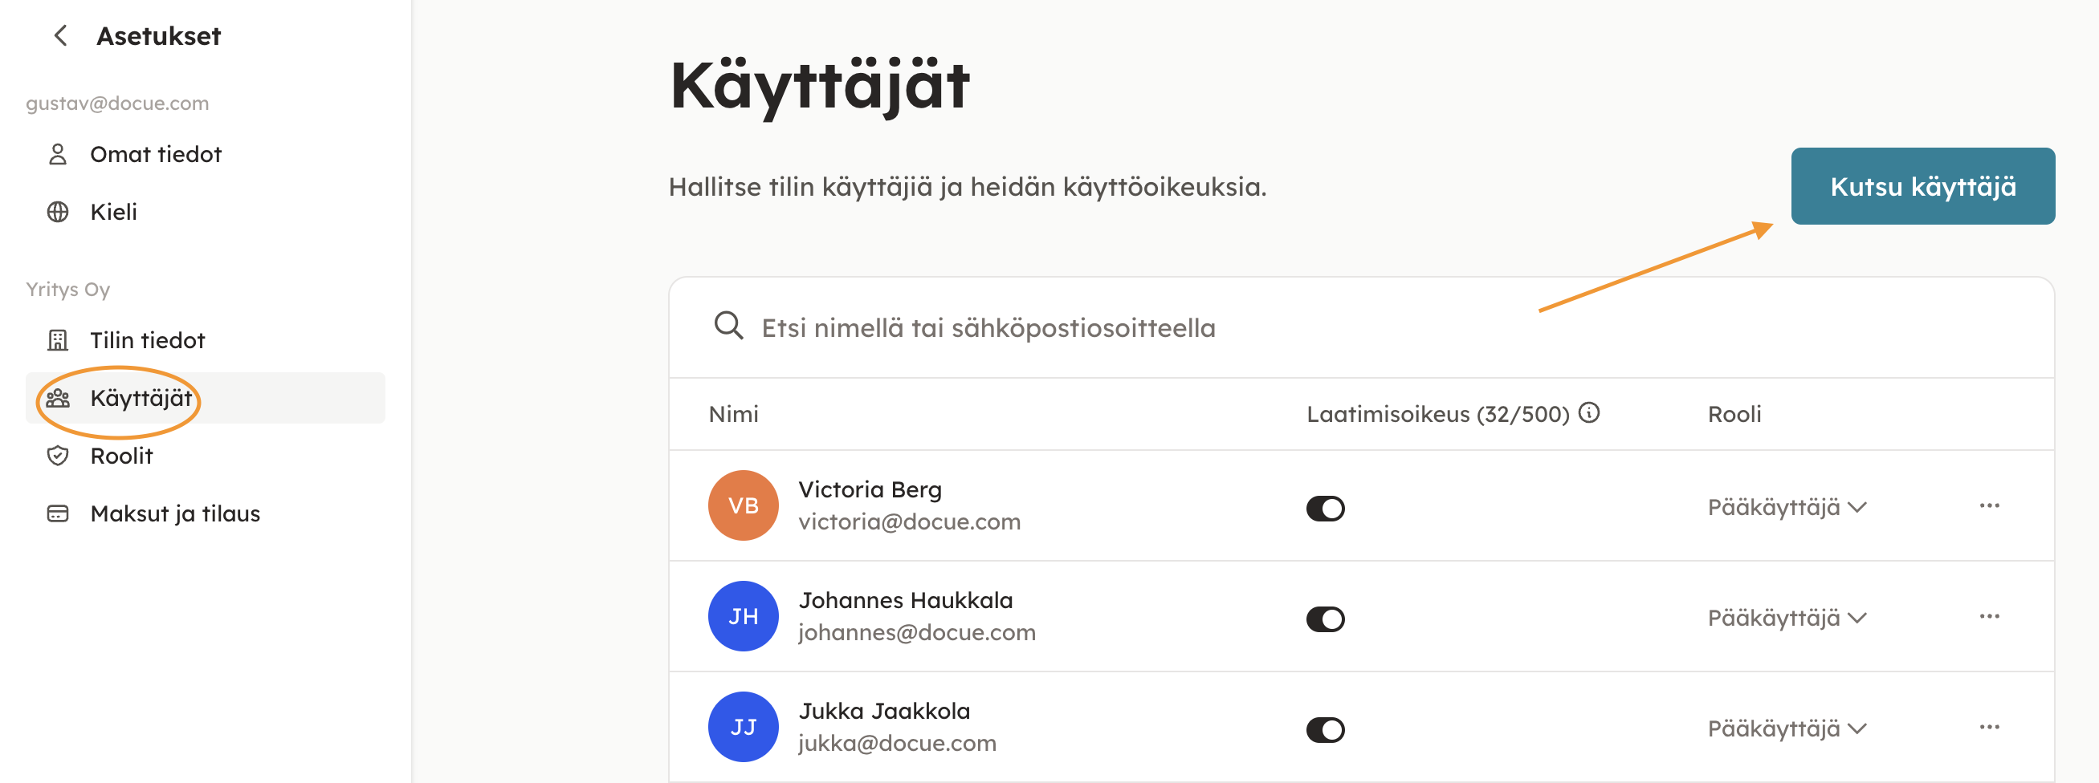2099x783 pixels.
Task: Open Roolit settings page
Action: (x=121, y=456)
